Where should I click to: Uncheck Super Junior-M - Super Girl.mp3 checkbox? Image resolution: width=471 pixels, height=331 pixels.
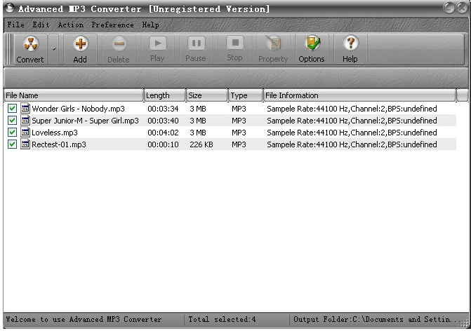tap(12, 121)
